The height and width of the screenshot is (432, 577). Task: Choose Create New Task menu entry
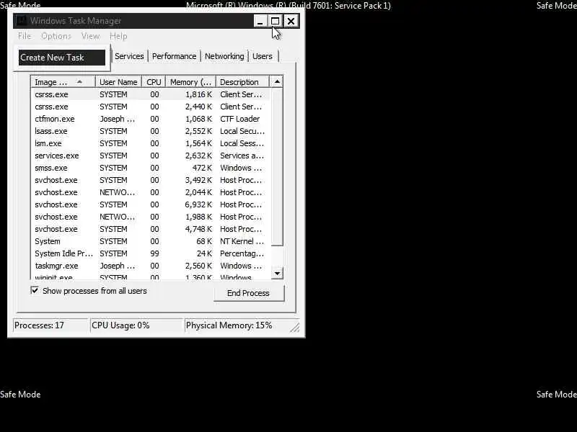point(62,58)
